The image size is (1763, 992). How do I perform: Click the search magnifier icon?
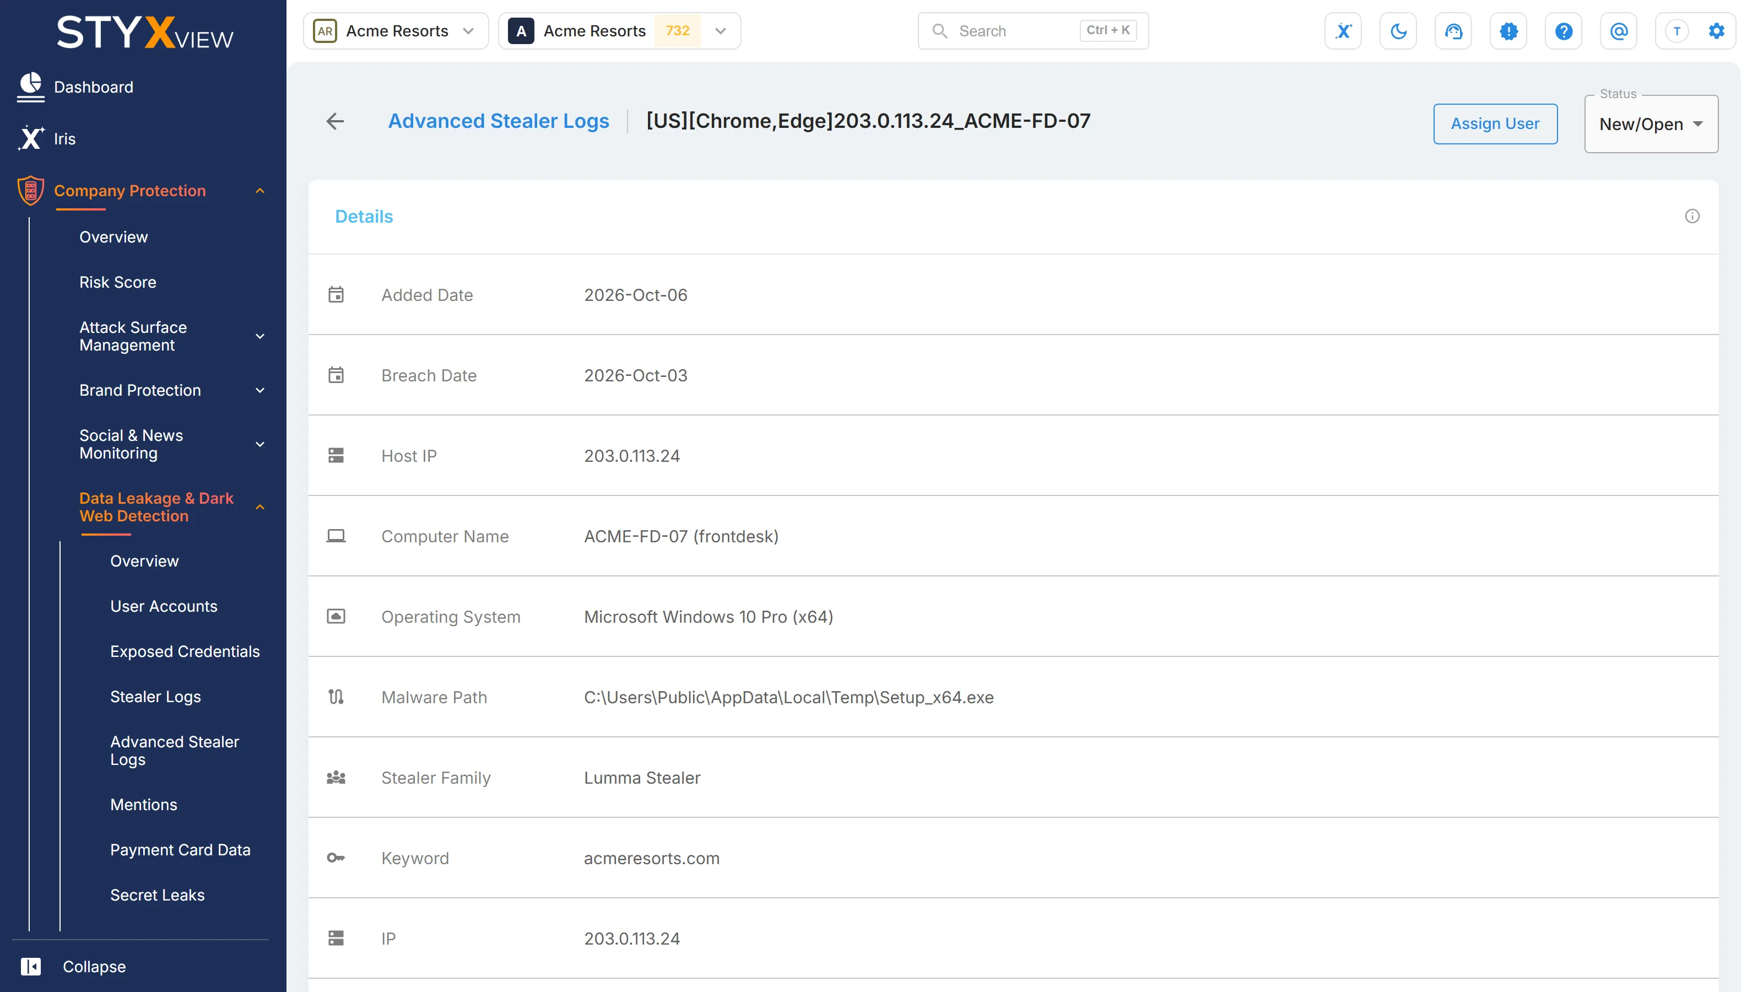tap(940, 31)
